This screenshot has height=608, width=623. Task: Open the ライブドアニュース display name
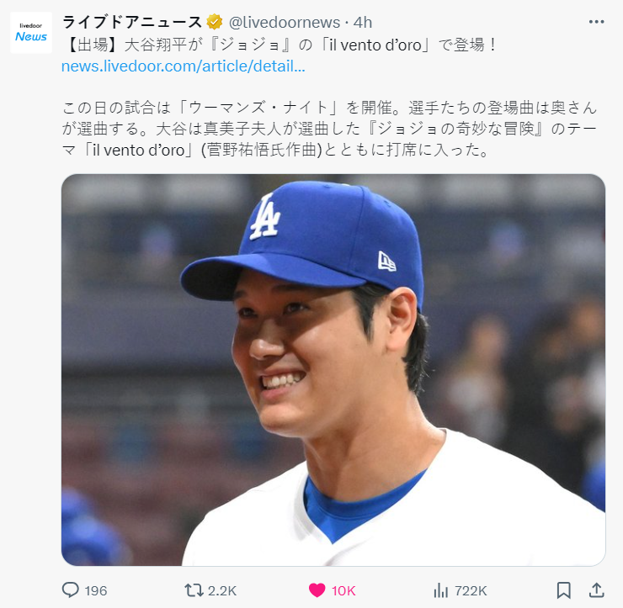132,22
